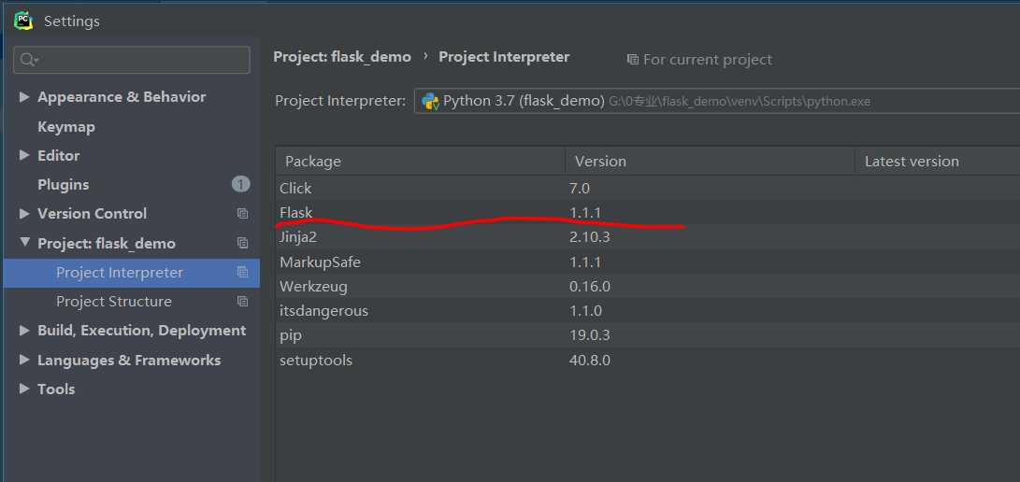Select the itsdangerous package row
Image resolution: width=1020 pixels, height=482 pixels.
click(x=647, y=311)
